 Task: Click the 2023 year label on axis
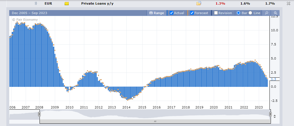(259, 107)
